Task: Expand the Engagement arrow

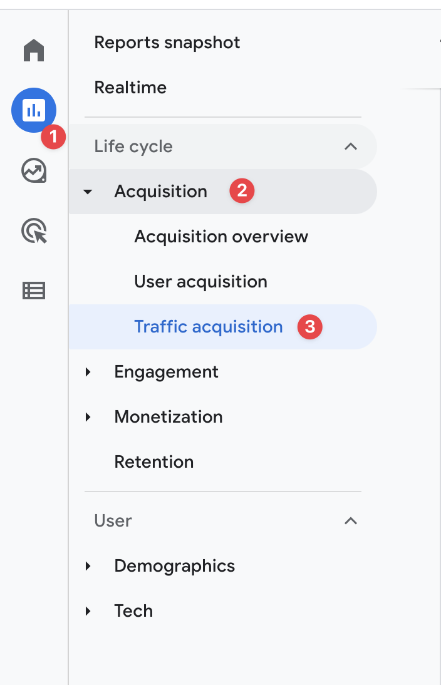Action: point(88,372)
